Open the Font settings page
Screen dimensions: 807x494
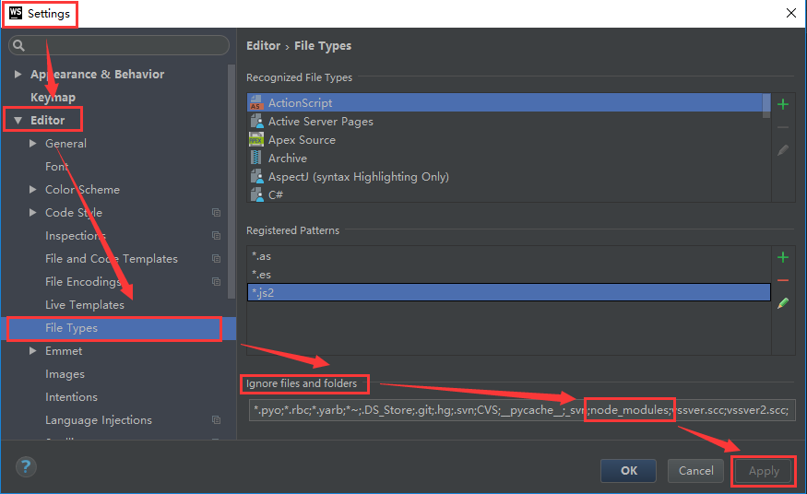pos(56,167)
